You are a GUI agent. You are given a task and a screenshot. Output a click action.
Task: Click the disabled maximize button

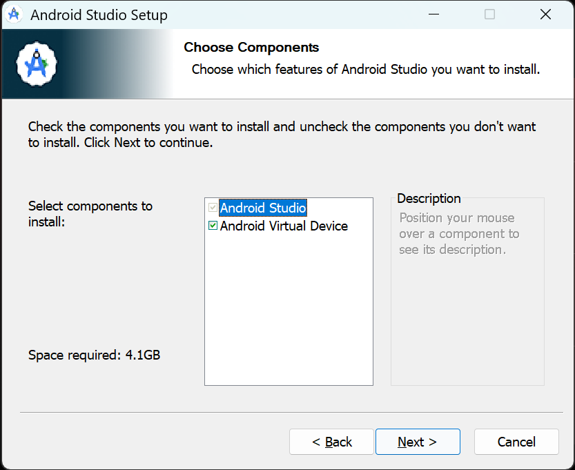(489, 14)
